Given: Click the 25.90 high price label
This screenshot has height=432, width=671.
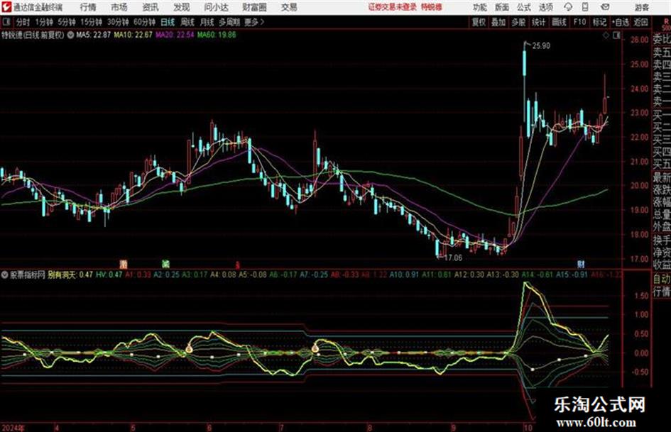Looking at the screenshot, I should [x=541, y=46].
